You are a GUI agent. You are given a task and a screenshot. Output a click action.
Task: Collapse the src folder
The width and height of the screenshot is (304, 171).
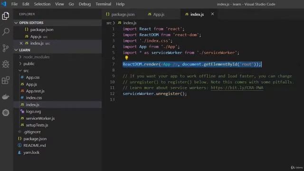pyautogui.click(x=26, y=71)
